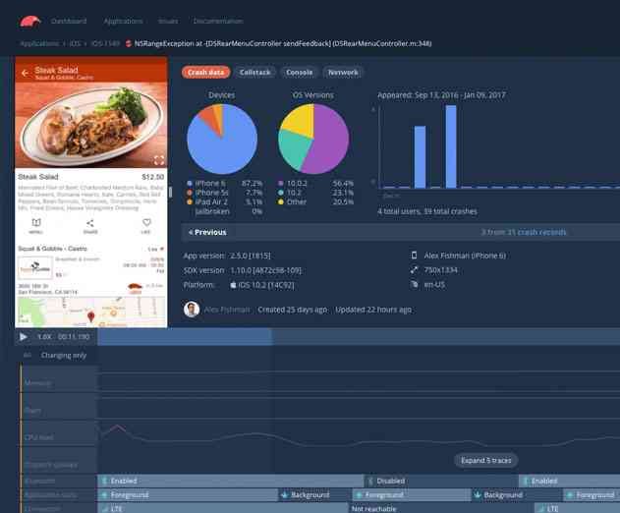Click the resolution icon beside 750x1334
Viewport: 620px width, 513px height.
coord(414,270)
